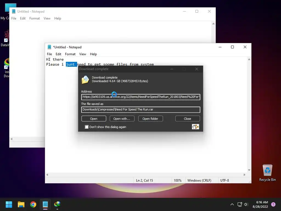Enable Don't show this dialog again
Image resolution: width=281 pixels, height=211 pixels.
click(x=86, y=127)
